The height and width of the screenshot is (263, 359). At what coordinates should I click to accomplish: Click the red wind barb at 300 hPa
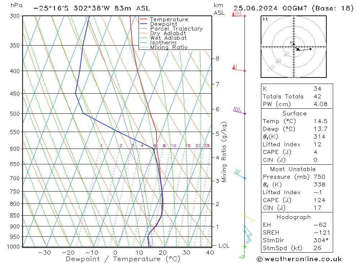coord(239,14)
